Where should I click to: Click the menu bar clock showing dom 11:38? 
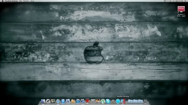(x=179, y=1)
